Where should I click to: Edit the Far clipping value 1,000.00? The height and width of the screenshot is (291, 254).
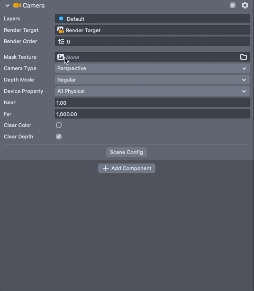(152, 114)
